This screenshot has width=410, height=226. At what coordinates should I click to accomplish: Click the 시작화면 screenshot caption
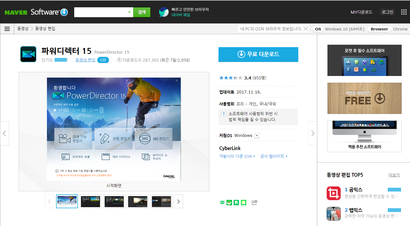(114, 186)
